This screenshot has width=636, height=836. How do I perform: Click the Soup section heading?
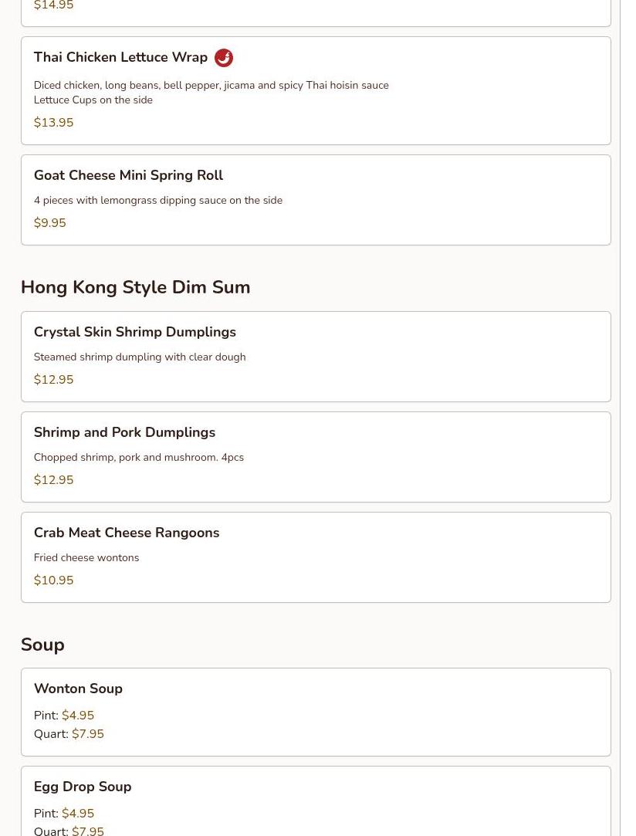pyautogui.click(x=42, y=645)
